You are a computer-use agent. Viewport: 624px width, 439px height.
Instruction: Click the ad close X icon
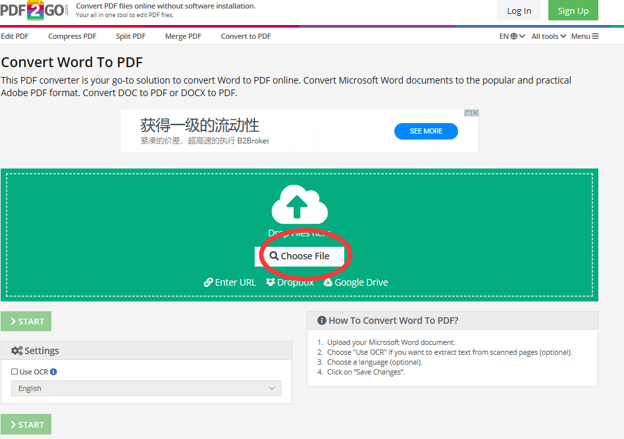pos(475,113)
